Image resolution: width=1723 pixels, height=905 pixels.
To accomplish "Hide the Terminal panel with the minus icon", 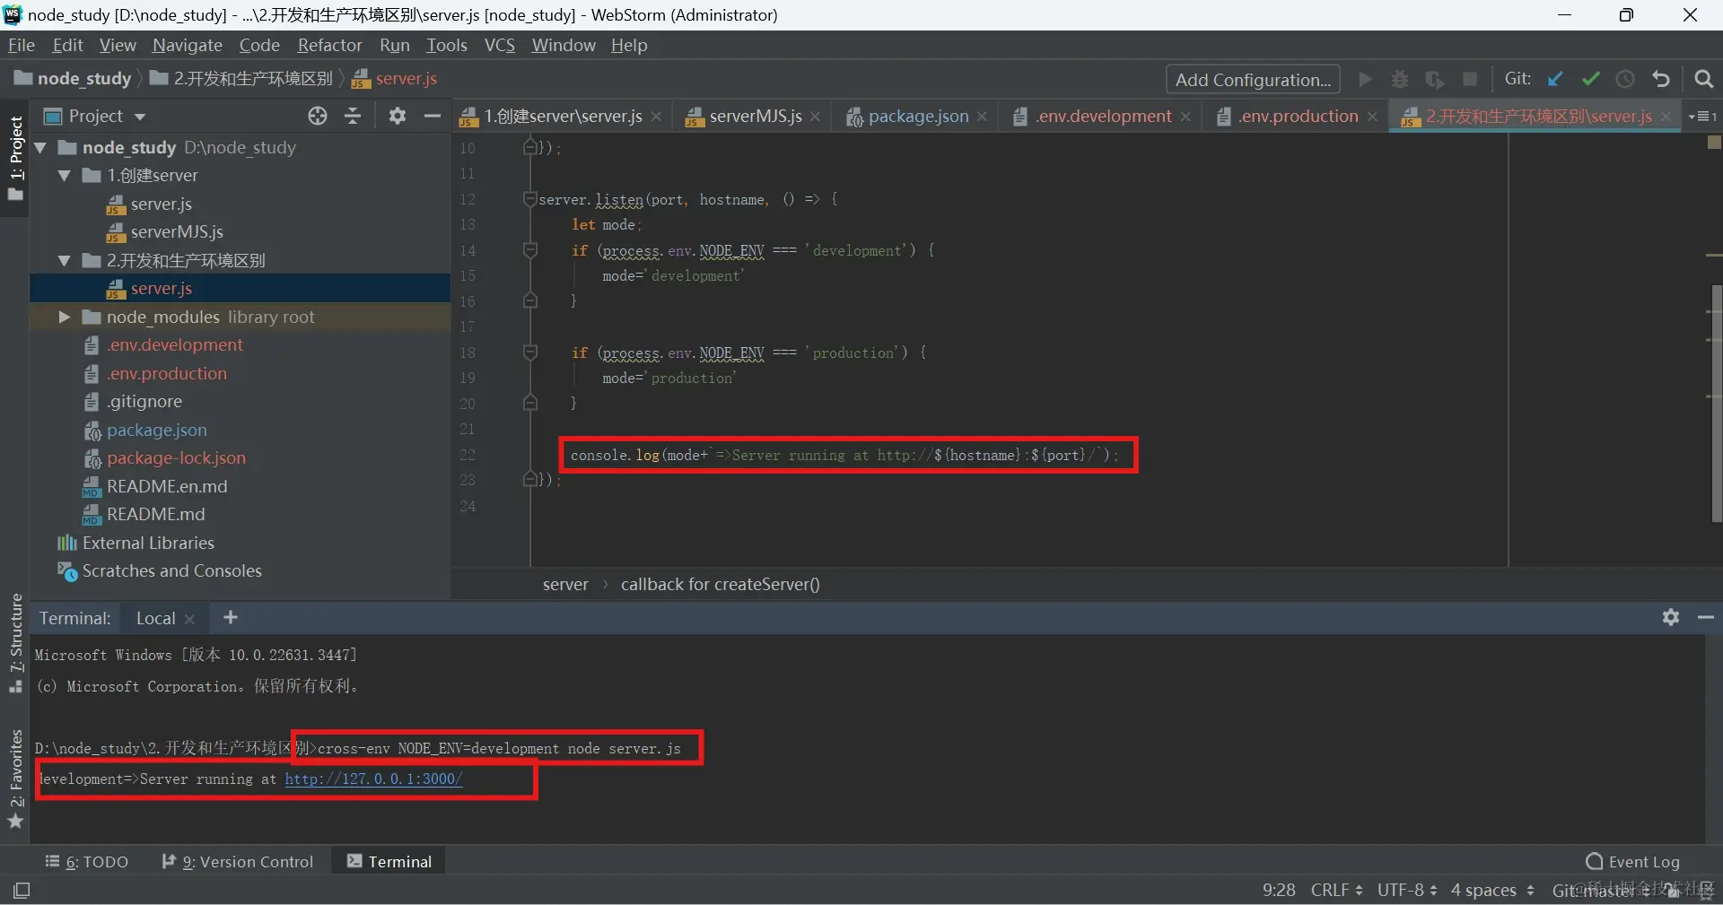I will pyautogui.click(x=1706, y=617).
